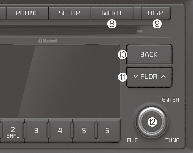The width and height of the screenshot is (193, 153).
Task: Click callout number 8 marker
Action: click(x=112, y=24)
